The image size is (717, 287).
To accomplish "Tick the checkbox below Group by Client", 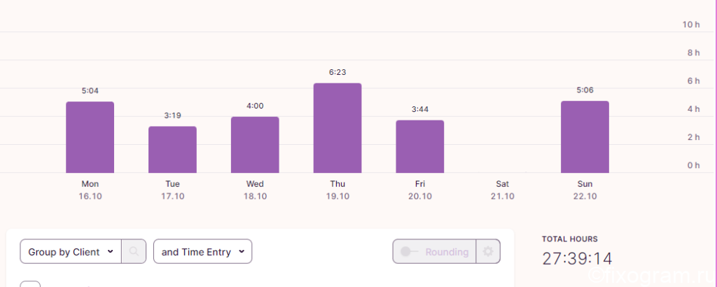I will click(x=30, y=283).
